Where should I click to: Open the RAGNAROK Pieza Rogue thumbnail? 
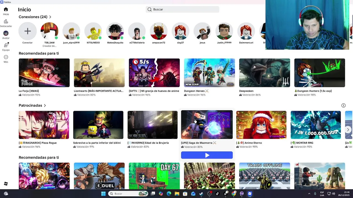coord(44,125)
